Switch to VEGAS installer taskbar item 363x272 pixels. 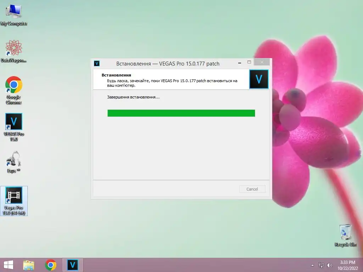point(72,265)
